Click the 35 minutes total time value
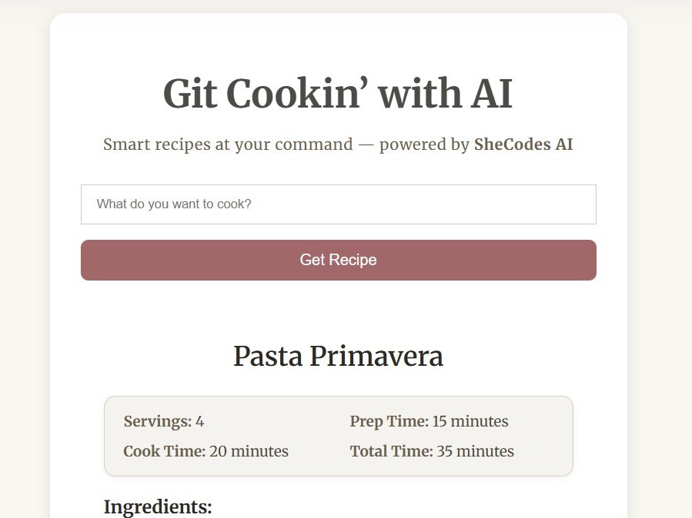Image resolution: width=692 pixels, height=518 pixels. click(x=475, y=451)
